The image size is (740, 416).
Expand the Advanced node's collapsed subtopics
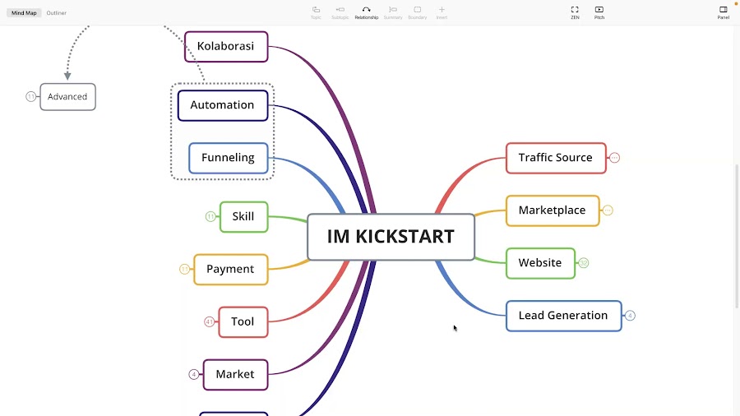[x=30, y=97]
